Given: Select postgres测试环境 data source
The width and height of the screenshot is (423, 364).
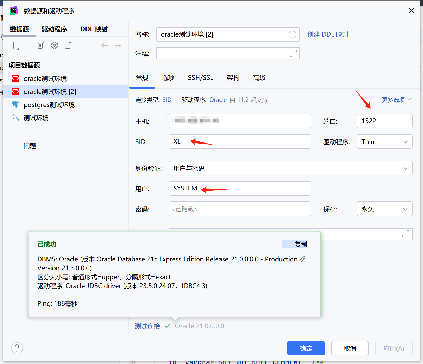Looking at the screenshot, I should pyautogui.click(x=66, y=105).
